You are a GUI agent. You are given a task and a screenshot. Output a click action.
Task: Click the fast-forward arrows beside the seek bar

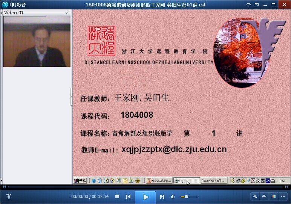click(287, 187)
